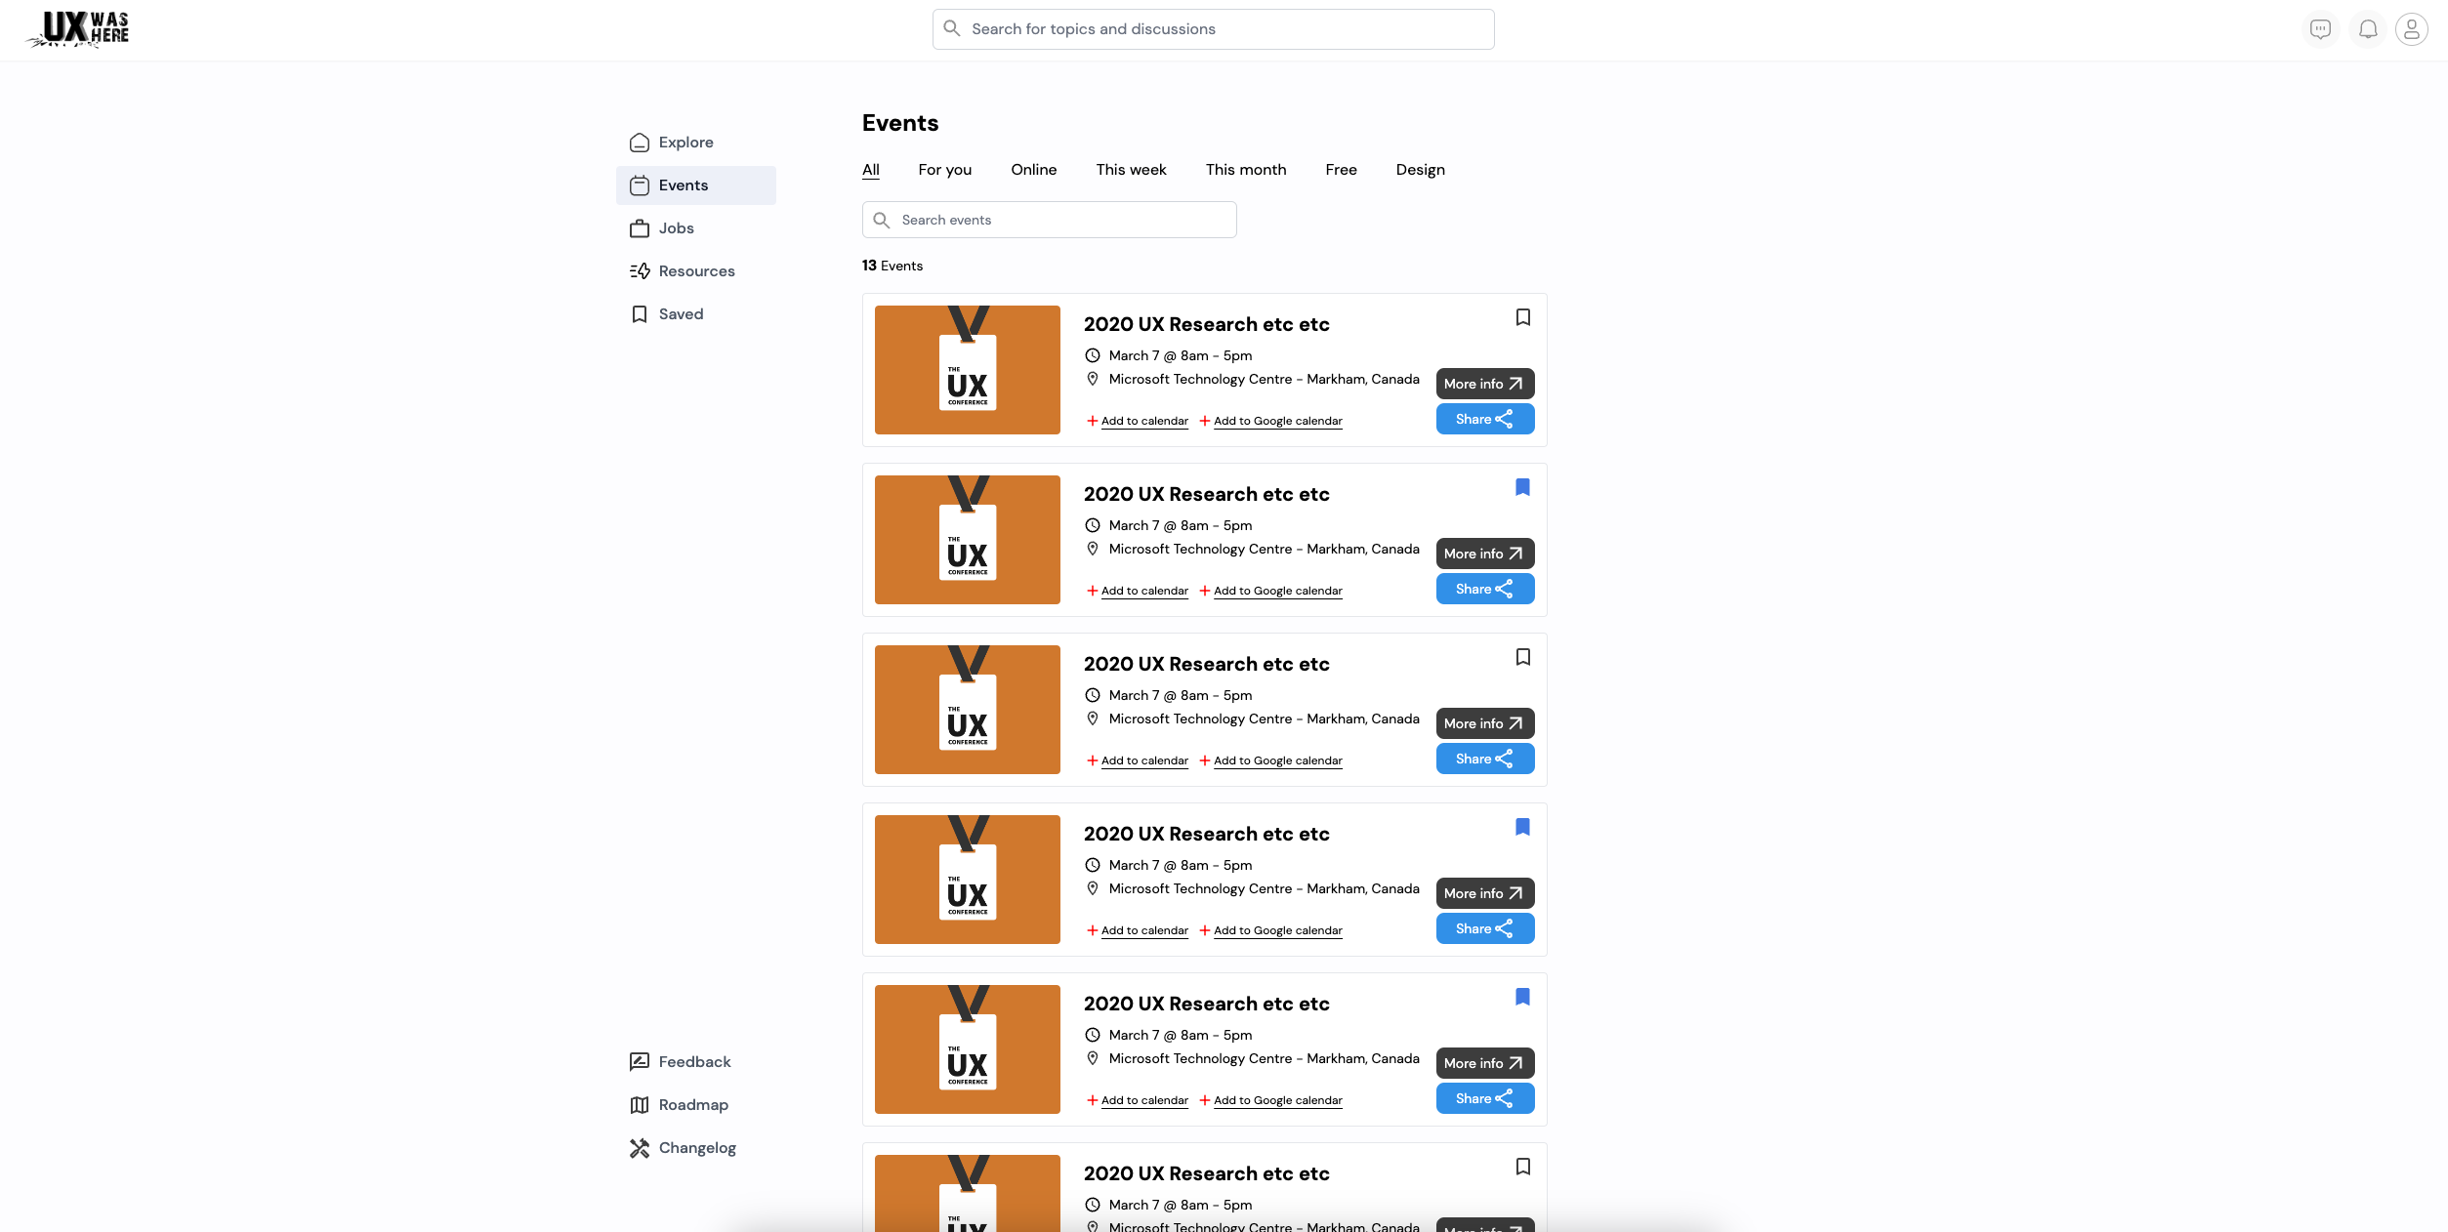Open the third event title 2020 UX Research
This screenshot has height=1232, width=2448.
[1206, 664]
